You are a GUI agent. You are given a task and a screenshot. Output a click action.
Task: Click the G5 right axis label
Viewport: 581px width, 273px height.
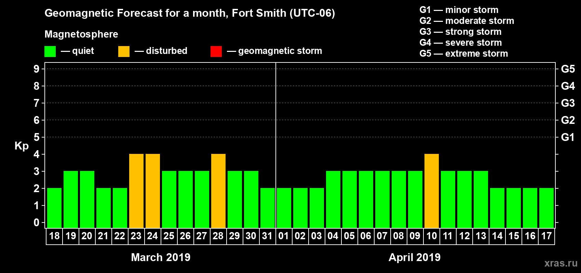coord(568,69)
